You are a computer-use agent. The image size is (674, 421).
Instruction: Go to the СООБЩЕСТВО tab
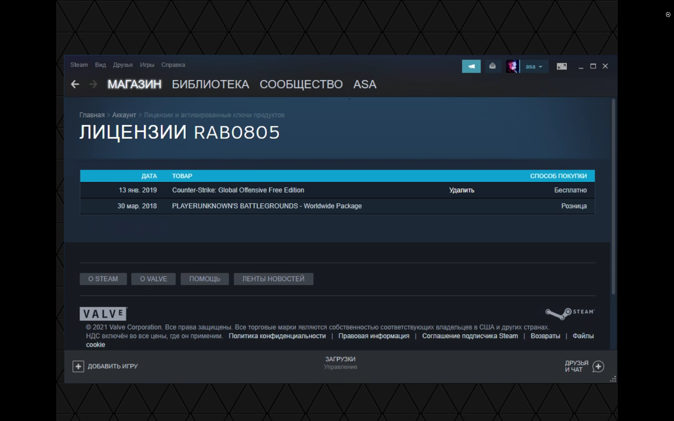tap(301, 84)
